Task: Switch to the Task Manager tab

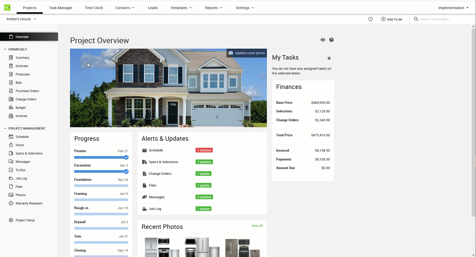Action: [x=60, y=8]
